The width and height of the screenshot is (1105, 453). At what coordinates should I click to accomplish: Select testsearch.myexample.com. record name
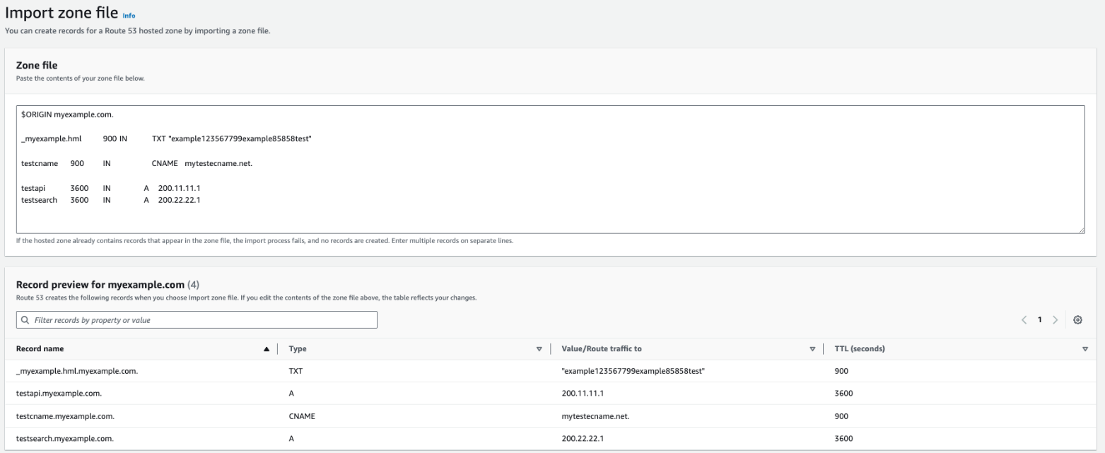pos(65,439)
